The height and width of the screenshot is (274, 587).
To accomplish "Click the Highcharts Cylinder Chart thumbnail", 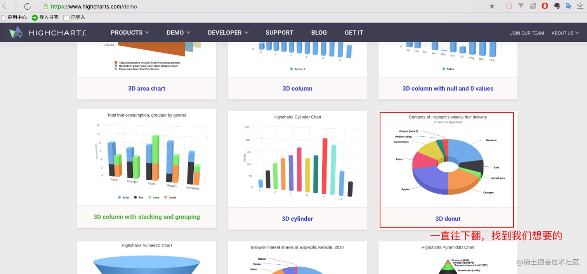I will 297,159.
